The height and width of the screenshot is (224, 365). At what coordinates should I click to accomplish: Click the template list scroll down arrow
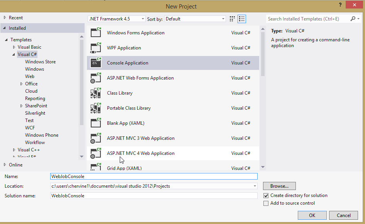pos(263,167)
